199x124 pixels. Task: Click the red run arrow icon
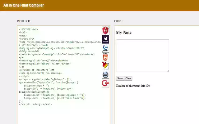tap(105, 83)
